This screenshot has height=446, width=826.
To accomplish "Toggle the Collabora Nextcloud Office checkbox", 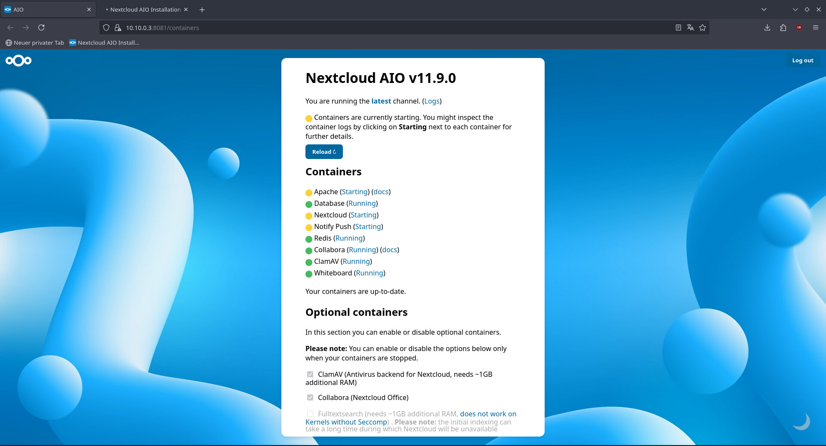I will 310,397.
